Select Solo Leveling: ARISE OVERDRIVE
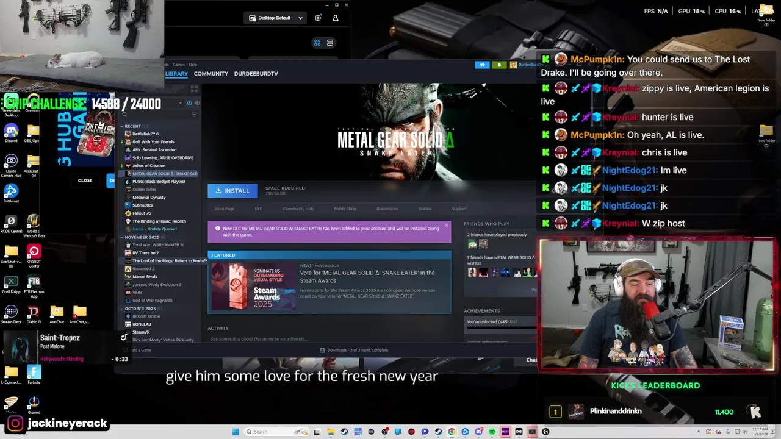Image resolution: width=781 pixels, height=439 pixels. tap(162, 158)
